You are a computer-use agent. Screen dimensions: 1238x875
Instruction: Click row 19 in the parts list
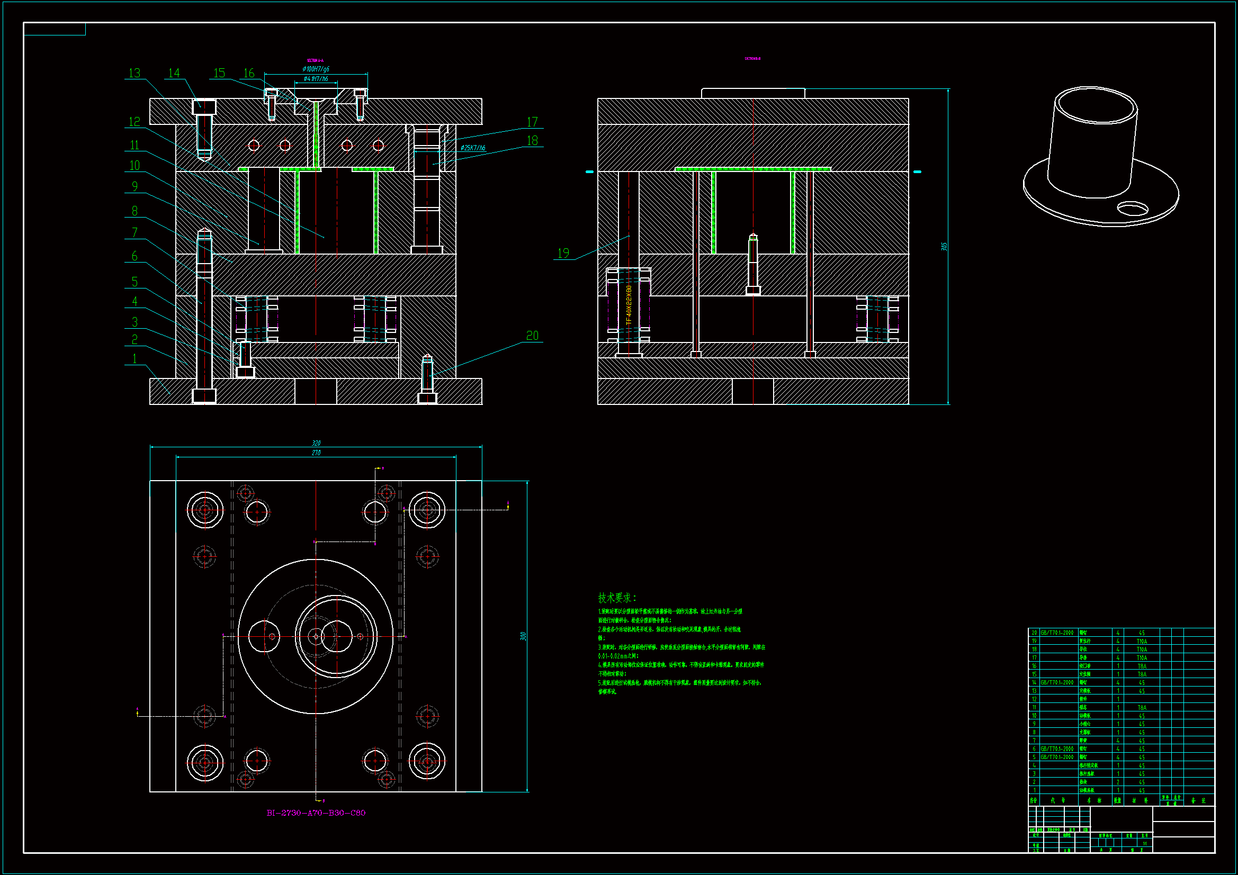click(x=1095, y=642)
